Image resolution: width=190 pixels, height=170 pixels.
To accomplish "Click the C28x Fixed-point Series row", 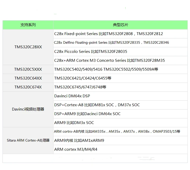I will pyautogui.click(x=120, y=34).
